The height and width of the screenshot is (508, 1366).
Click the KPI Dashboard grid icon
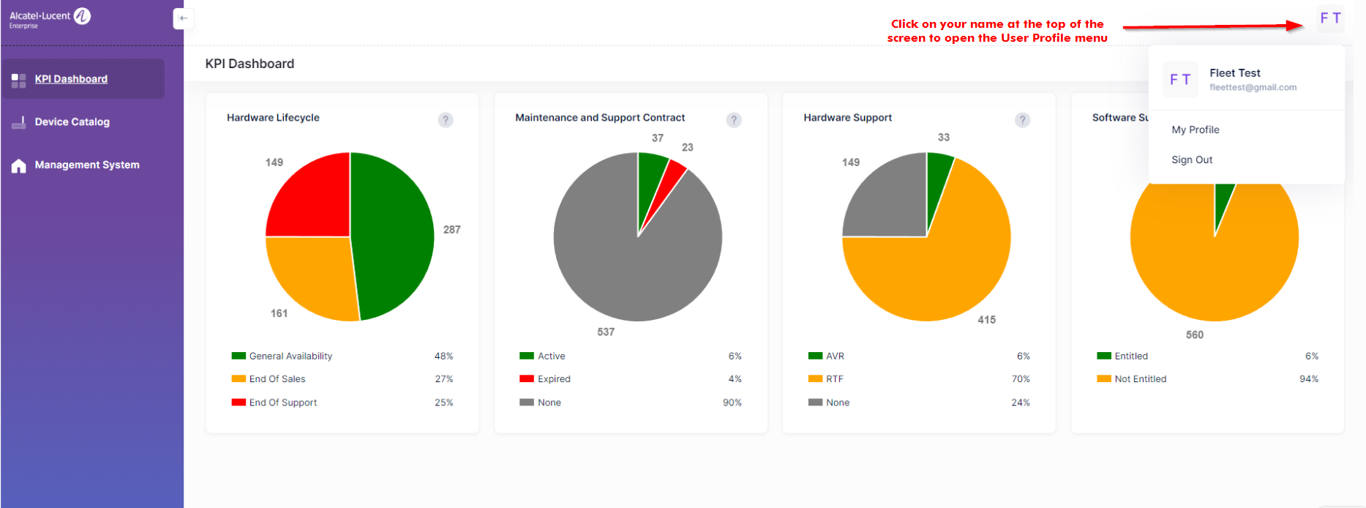[x=19, y=80]
